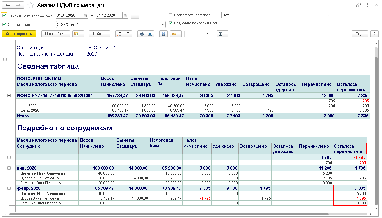Click the -1 795 calculated tax cell for Дубова
This screenshot has width=382, height=218.
[197, 198]
